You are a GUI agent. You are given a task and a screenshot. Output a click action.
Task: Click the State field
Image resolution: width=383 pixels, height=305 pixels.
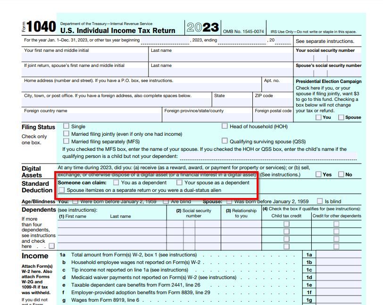point(232,103)
